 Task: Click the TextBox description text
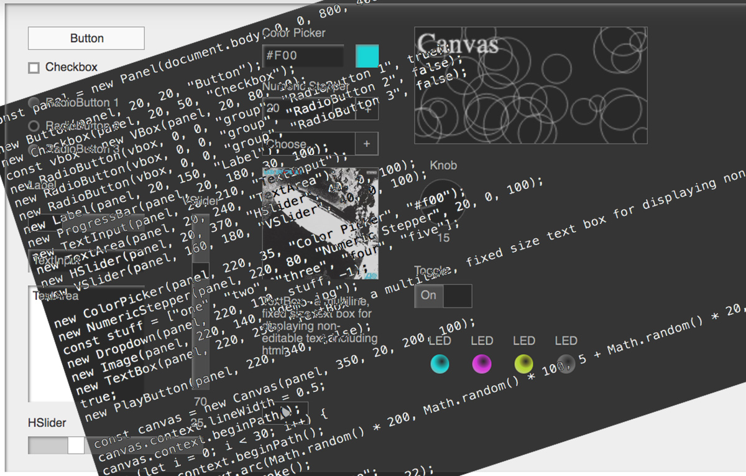coord(320,326)
